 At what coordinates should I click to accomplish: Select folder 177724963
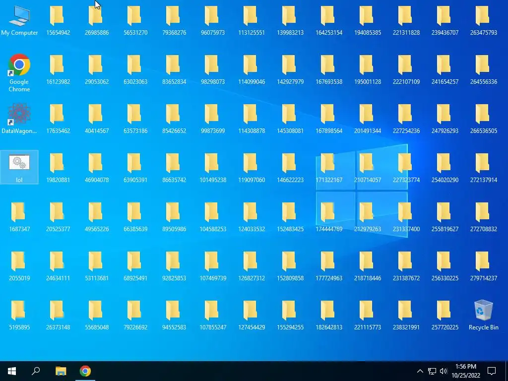pyautogui.click(x=329, y=266)
